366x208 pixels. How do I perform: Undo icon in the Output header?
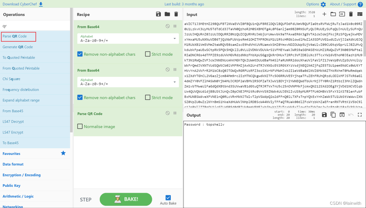tap(351, 115)
